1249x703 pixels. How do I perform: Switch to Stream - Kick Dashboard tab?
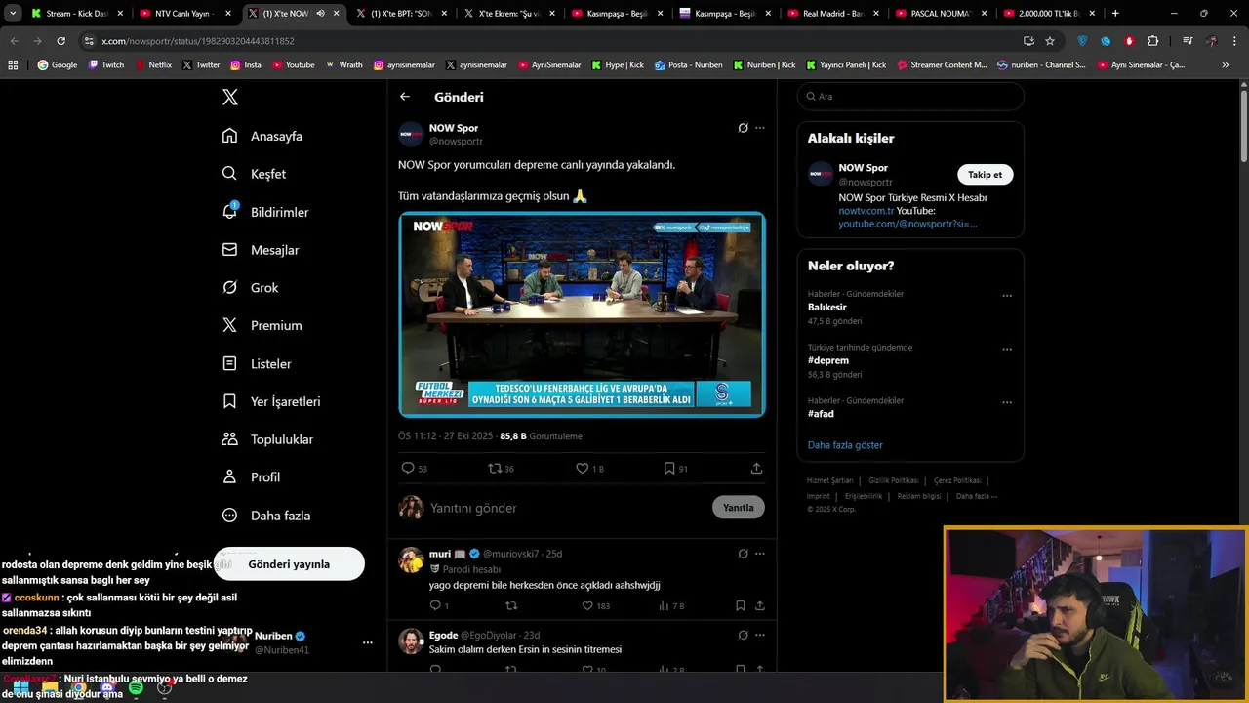pyautogui.click(x=77, y=14)
